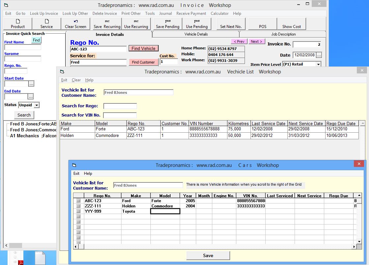This screenshot has height=265, width=369.
Task: Select the row checkbox beside ABC-123
Action: (x=78, y=200)
